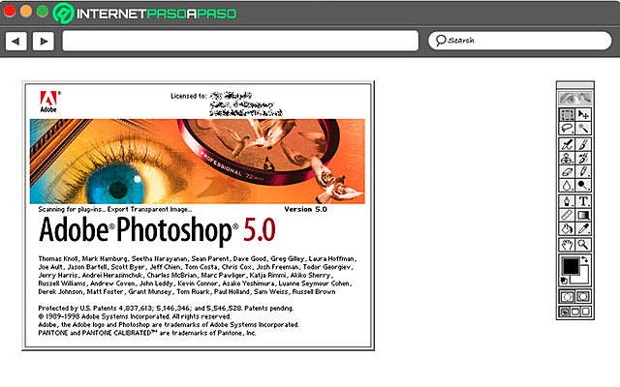This screenshot has width=620, height=387.
Task: Choose Standard Screen mode
Action: [565, 312]
